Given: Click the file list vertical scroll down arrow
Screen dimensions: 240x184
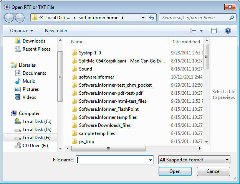Looking at the screenshot, I should (207, 142).
